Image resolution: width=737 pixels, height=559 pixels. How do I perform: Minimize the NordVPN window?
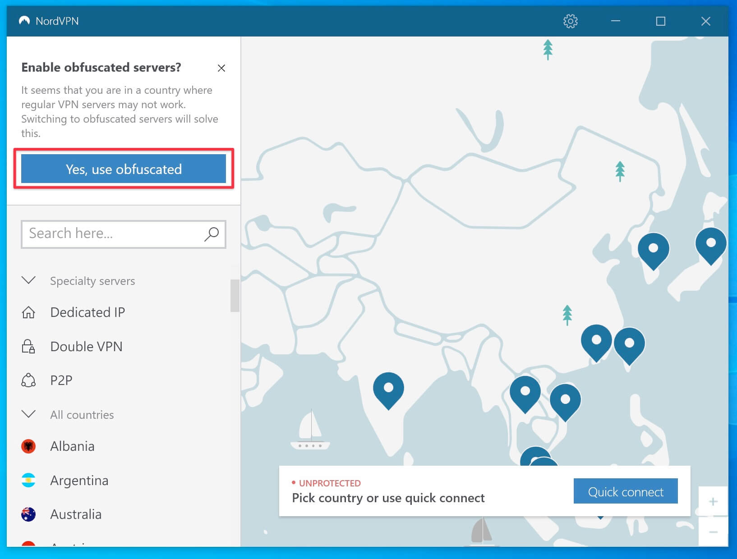pos(616,21)
